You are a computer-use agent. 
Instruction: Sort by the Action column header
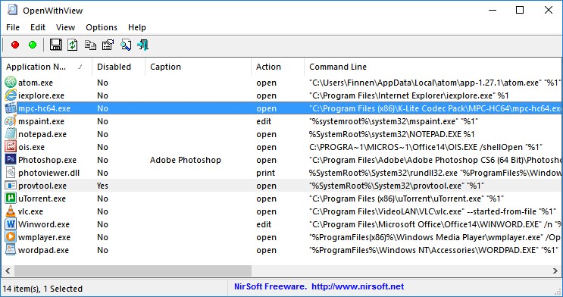tap(277, 67)
